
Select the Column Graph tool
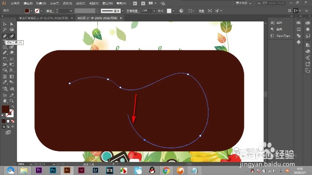pyautogui.click(x=12, y=89)
